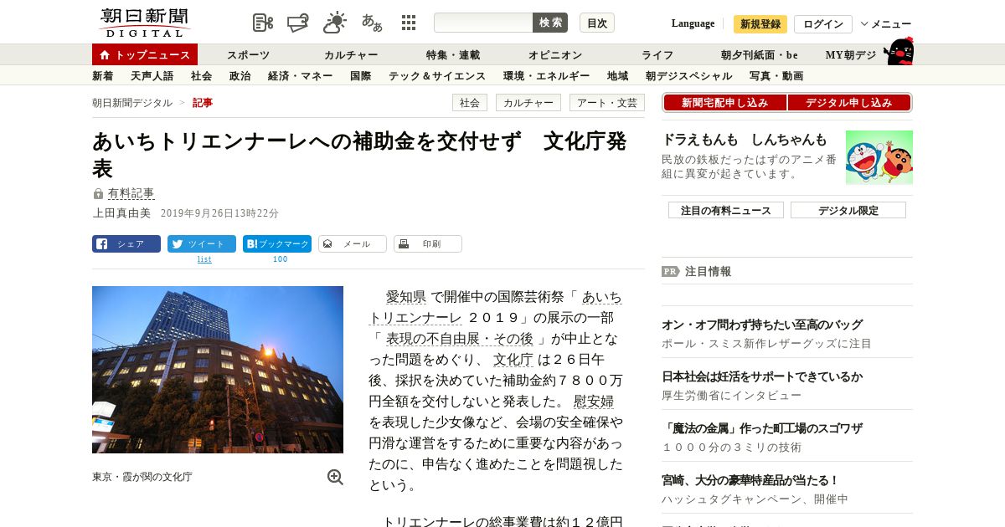Select 社会 in sub navigation bar
This screenshot has height=527, width=1005.
(201, 76)
